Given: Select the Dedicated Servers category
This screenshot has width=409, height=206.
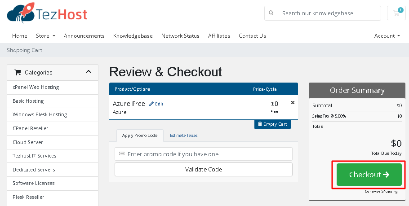Looking at the screenshot, I should coord(34,170).
